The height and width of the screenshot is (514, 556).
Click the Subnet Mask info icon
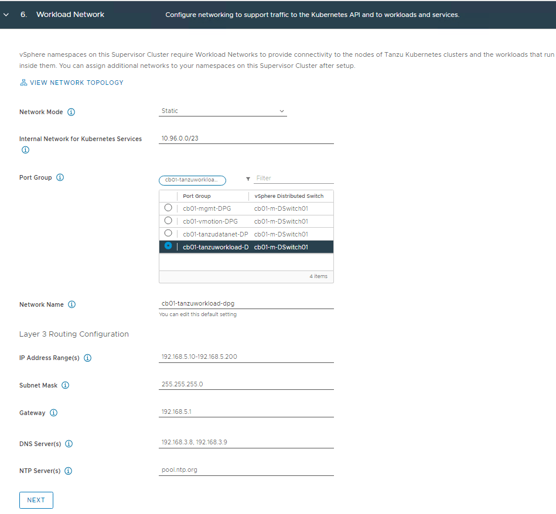(x=66, y=385)
